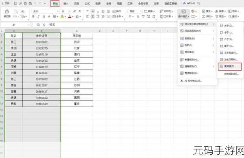
Task: Toggle Strikethrough formatting
Action: pyautogui.click(x=49, y=17)
